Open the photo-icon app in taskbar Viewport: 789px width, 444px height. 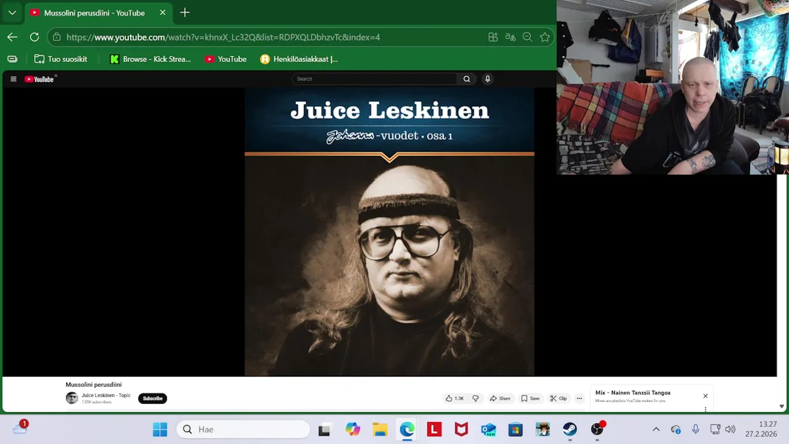(542, 429)
